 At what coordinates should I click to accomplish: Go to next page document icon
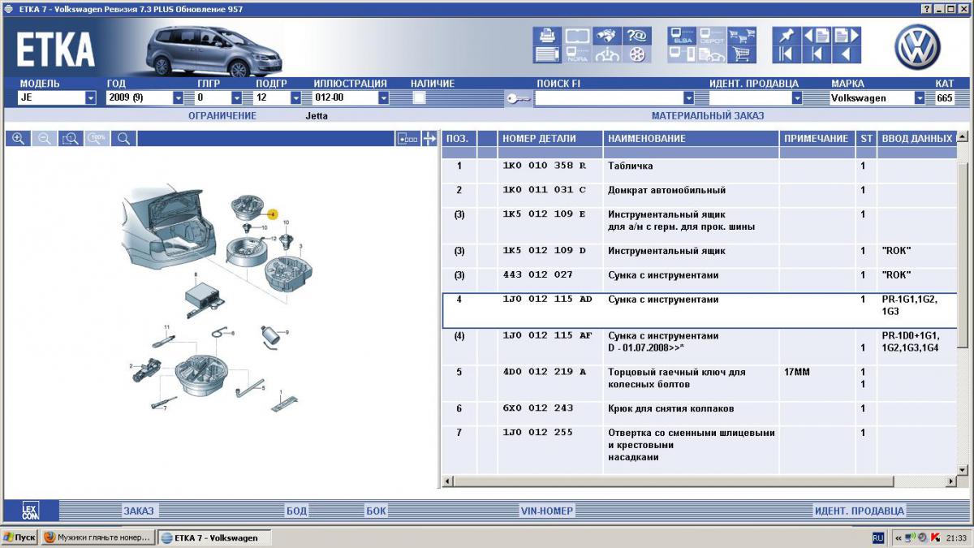click(x=847, y=36)
